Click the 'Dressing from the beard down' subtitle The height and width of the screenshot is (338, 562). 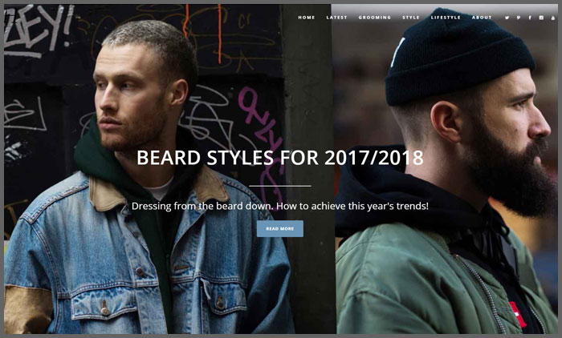(280, 207)
